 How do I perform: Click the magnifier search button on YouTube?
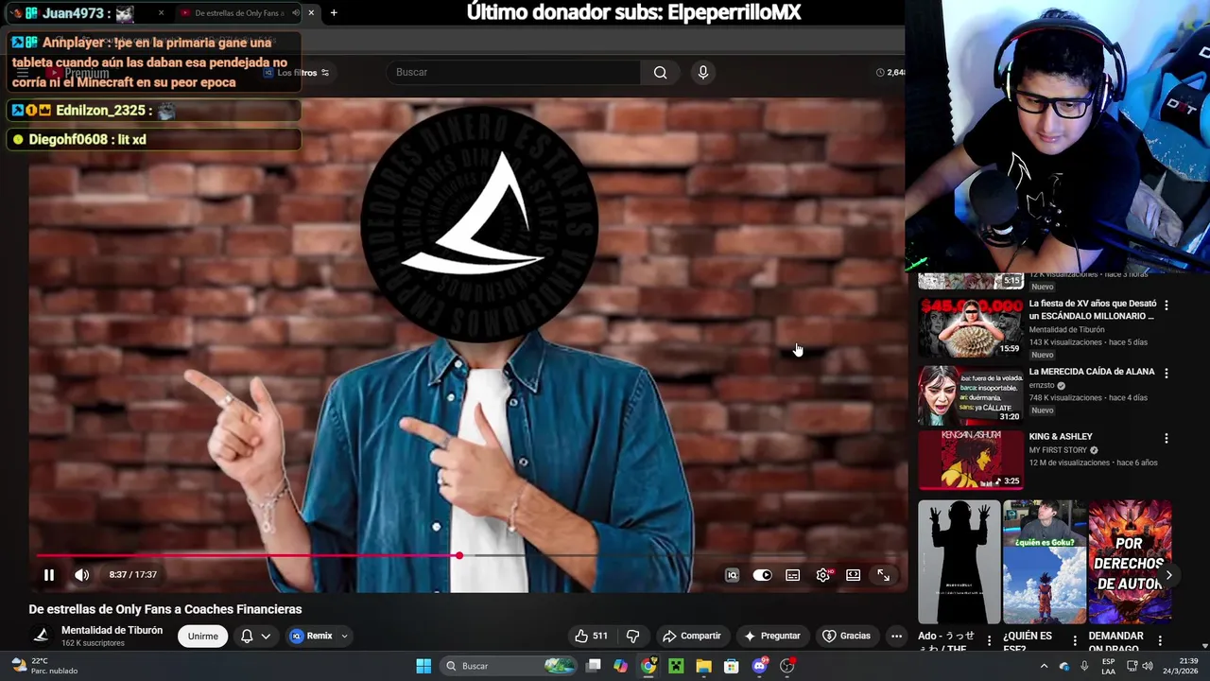point(660,72)
